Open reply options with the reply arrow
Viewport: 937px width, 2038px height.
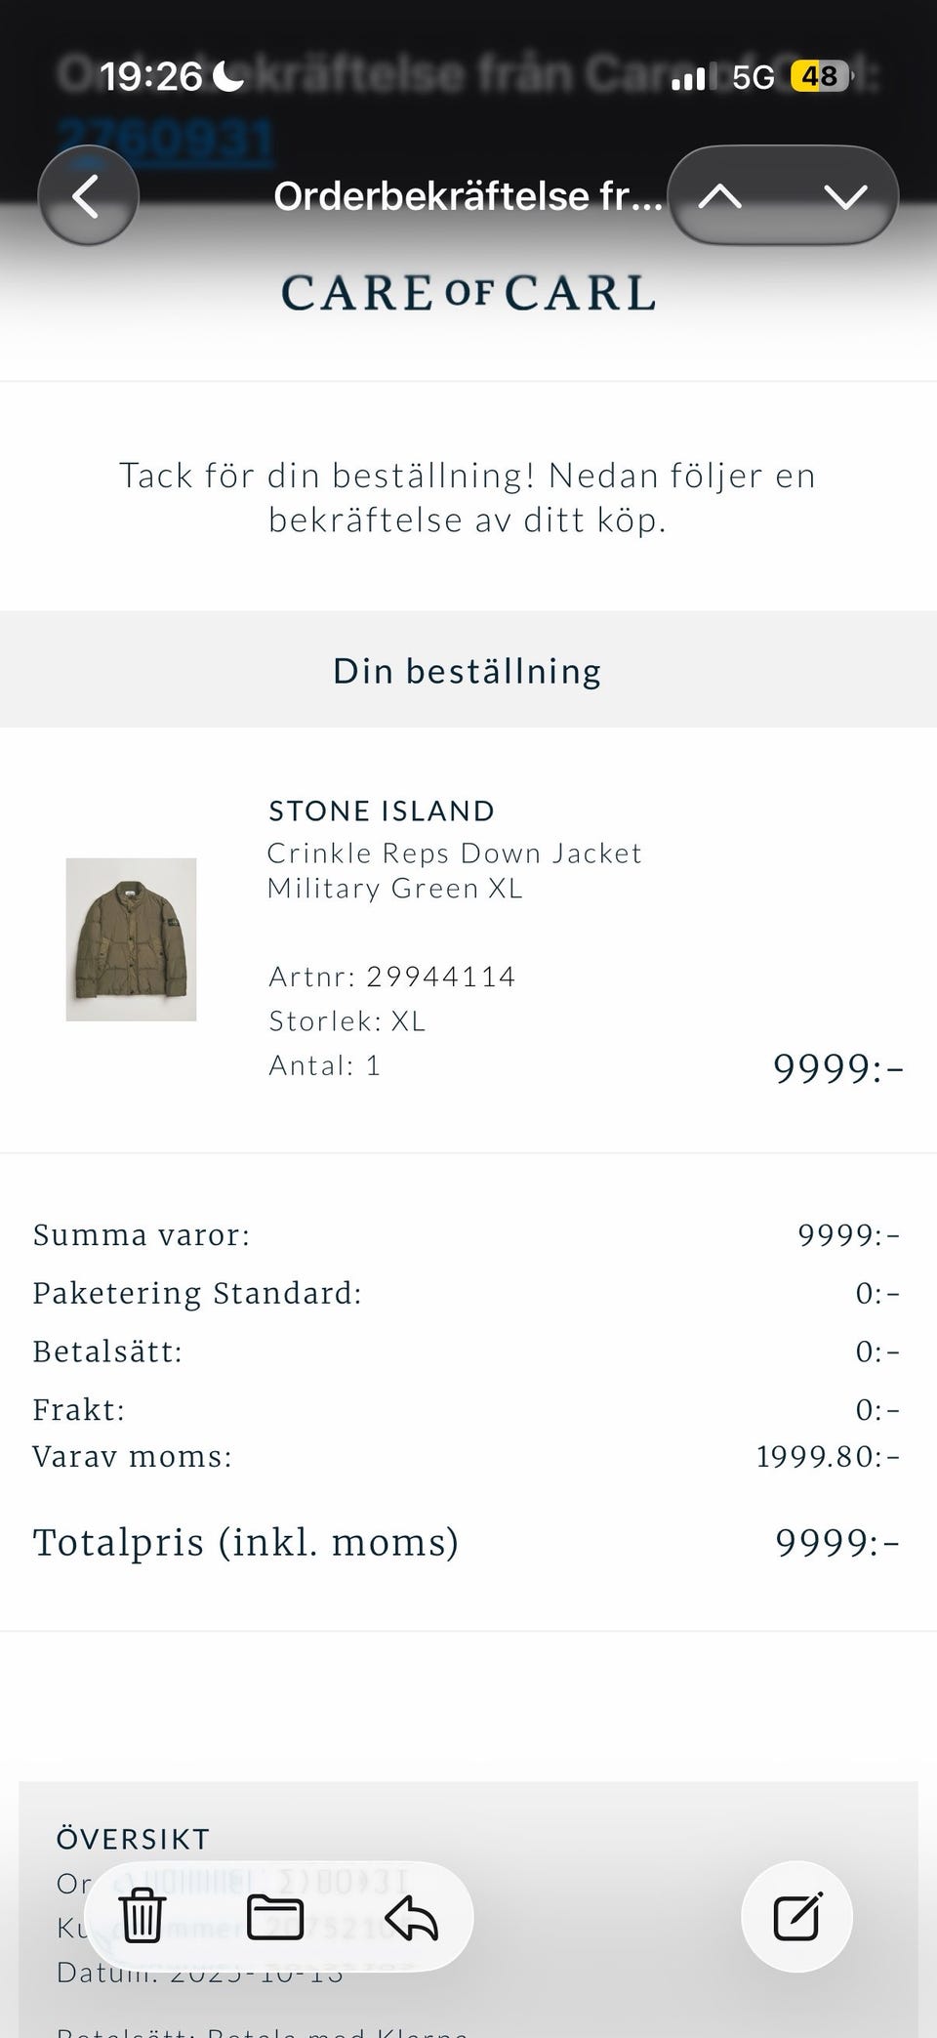pyautogui.click(x=411, y=1918)
